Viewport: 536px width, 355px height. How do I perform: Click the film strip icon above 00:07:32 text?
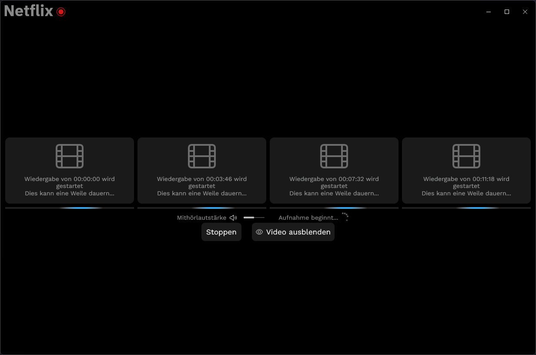click(334, 156)
